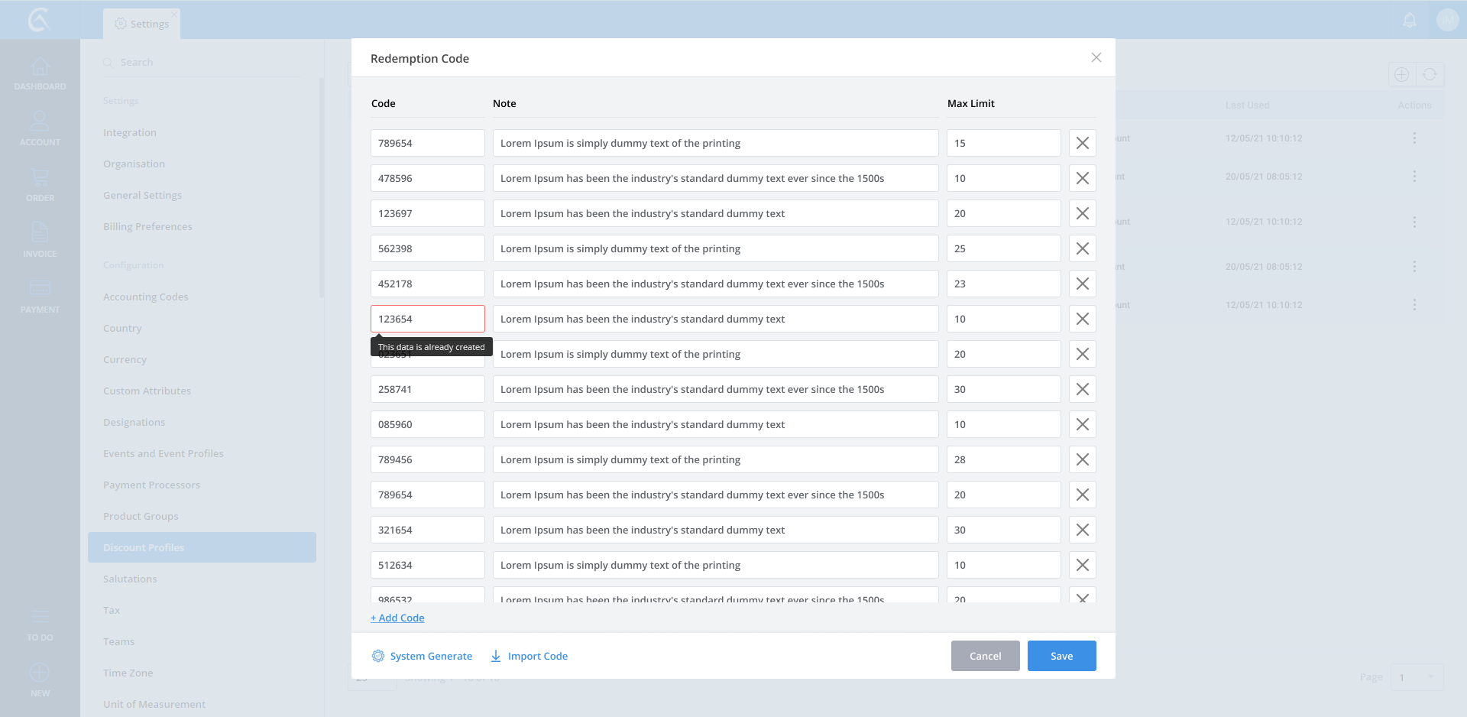Save the redemption codes
Image resolution: width=1467 pixels, height=717 pixels.
point(1061,656)
